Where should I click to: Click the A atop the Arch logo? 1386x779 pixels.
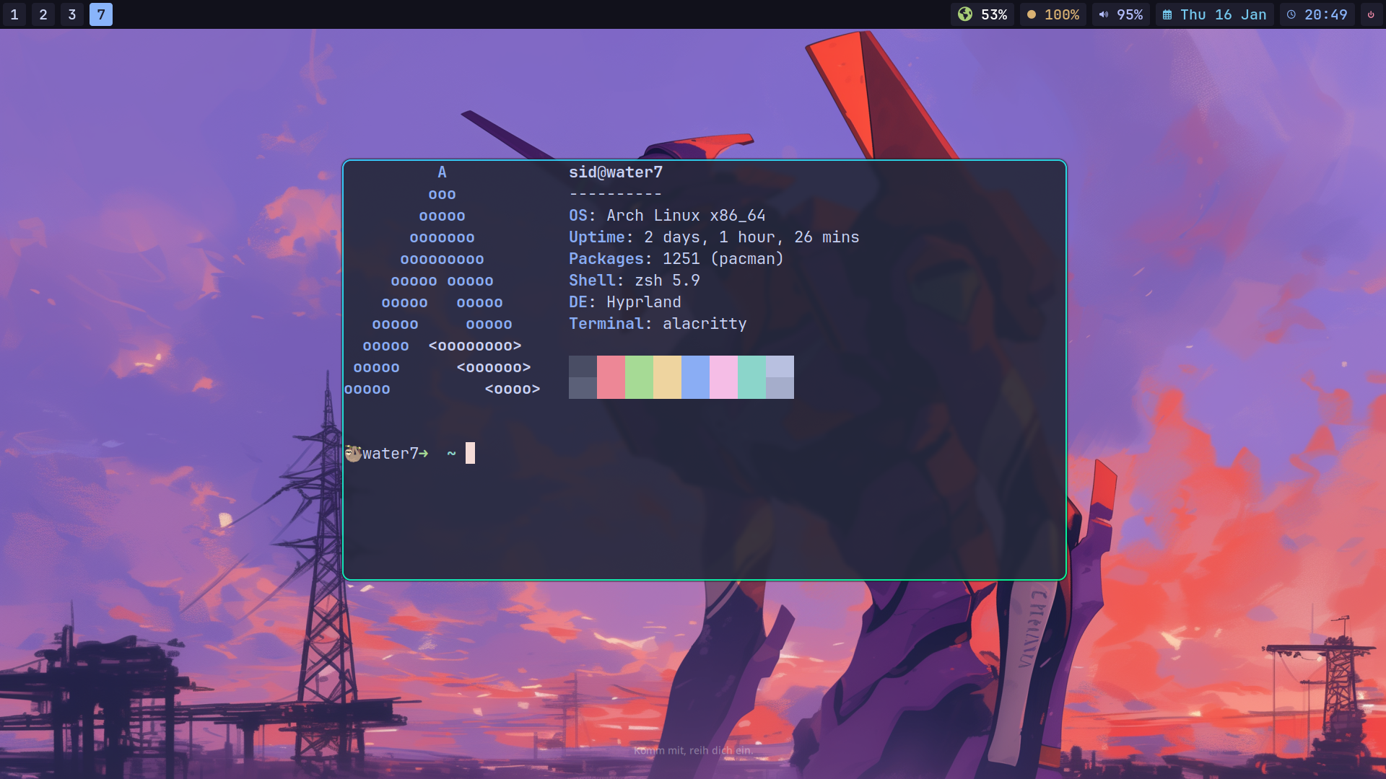pyautogui.click(x=442, y=172)
